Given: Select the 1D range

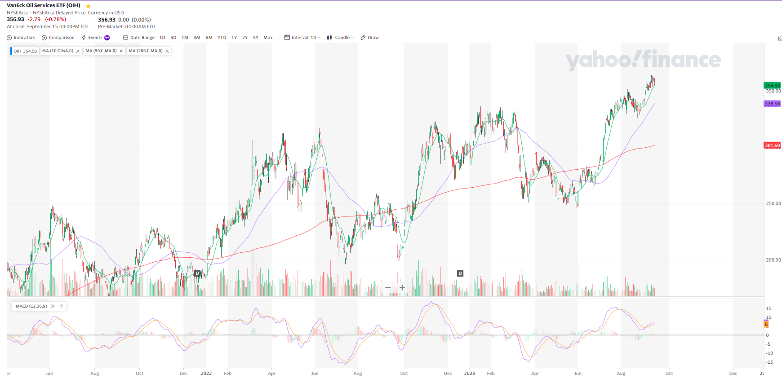Looking at the screenshot, I should point(162,38).
